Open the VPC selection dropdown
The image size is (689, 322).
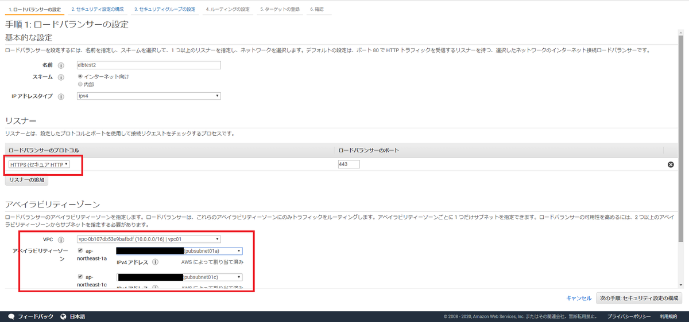click(x=149, y=239)
